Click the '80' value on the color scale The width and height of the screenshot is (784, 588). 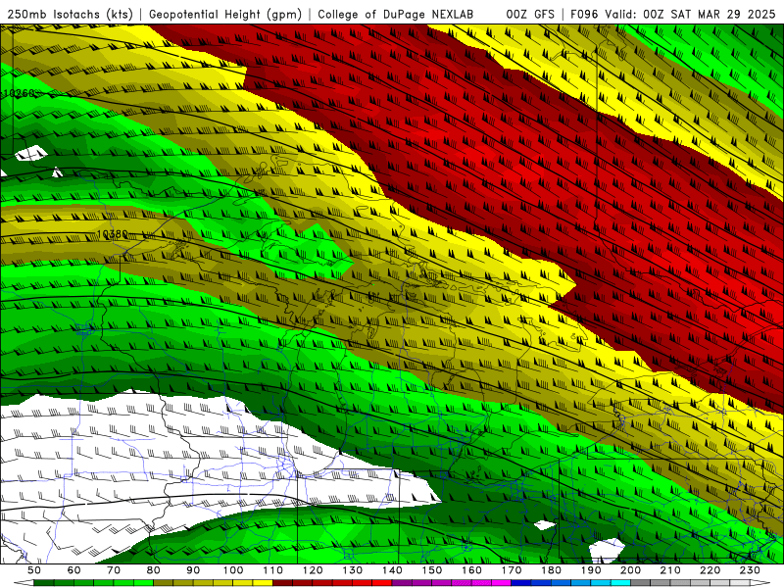(x=153, y=570)
